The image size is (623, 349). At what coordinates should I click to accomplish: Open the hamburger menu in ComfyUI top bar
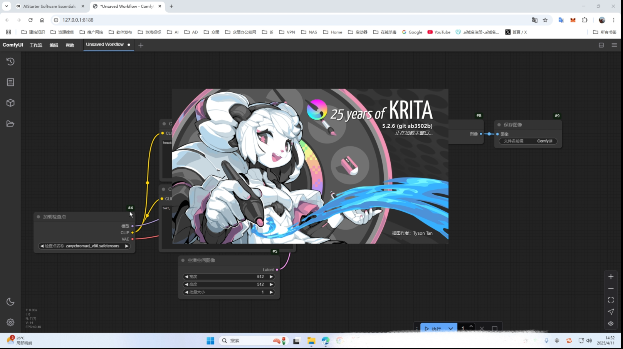(614, 45)
